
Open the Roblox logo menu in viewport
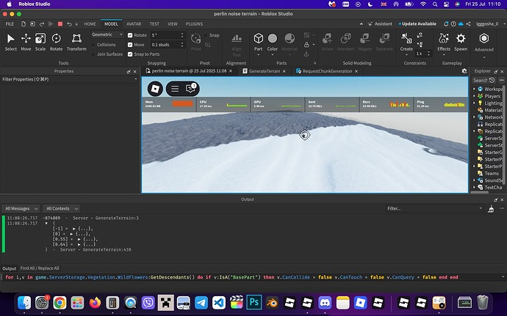pyautogui.click(x=155, y=89)
